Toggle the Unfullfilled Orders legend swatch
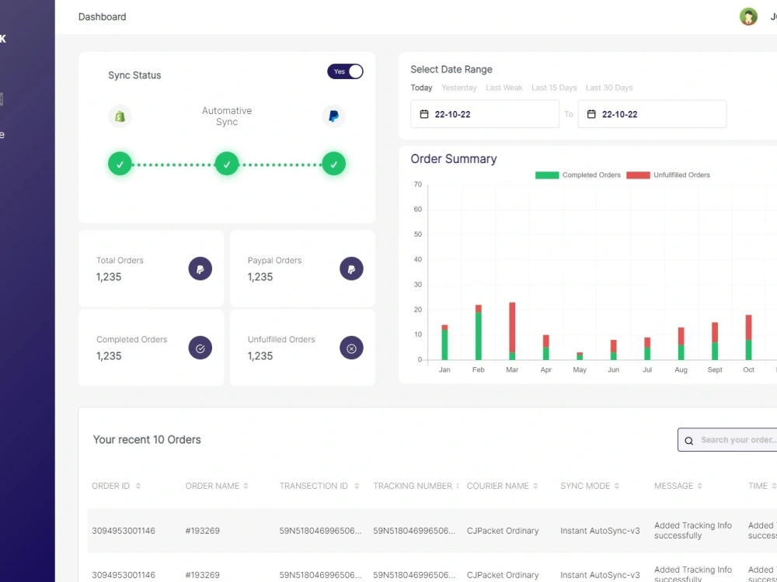This screenshot has height=582, width=777. point(638,175)
